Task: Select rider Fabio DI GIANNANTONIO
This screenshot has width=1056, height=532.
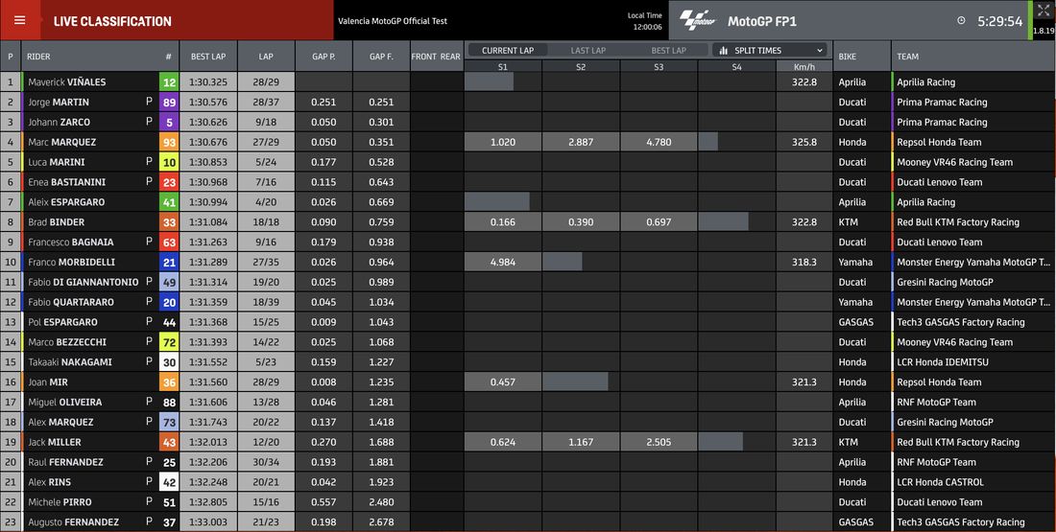Action: (83, 283)
